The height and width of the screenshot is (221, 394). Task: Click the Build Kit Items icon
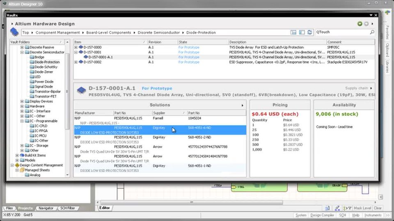click(x=22, y=156)
